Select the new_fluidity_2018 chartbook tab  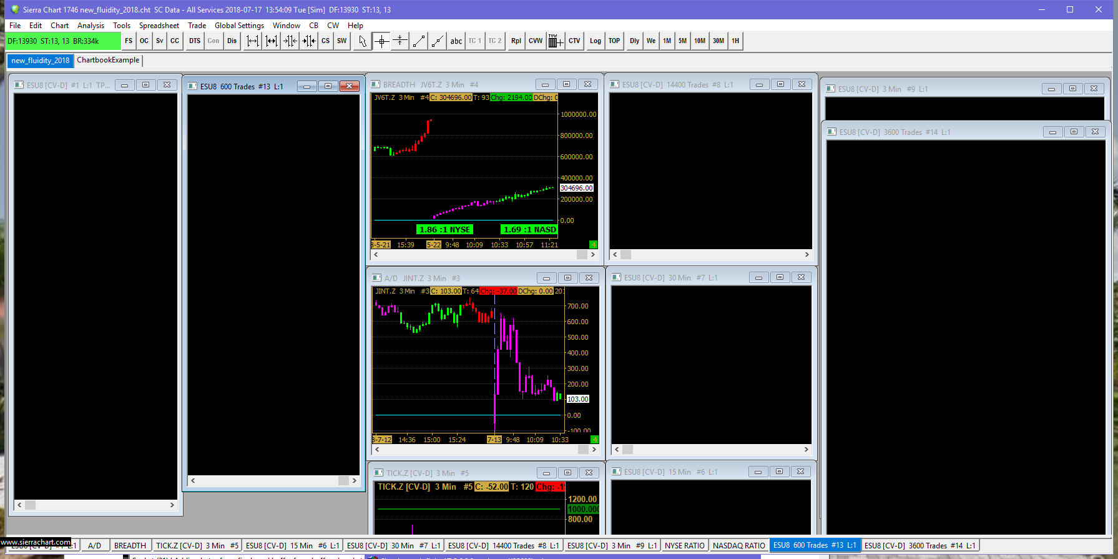click(41, 61)
